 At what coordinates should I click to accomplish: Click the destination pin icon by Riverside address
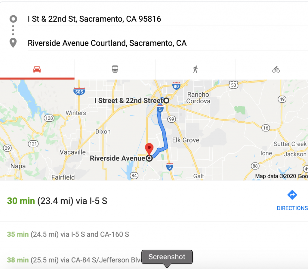click(13, 43)
